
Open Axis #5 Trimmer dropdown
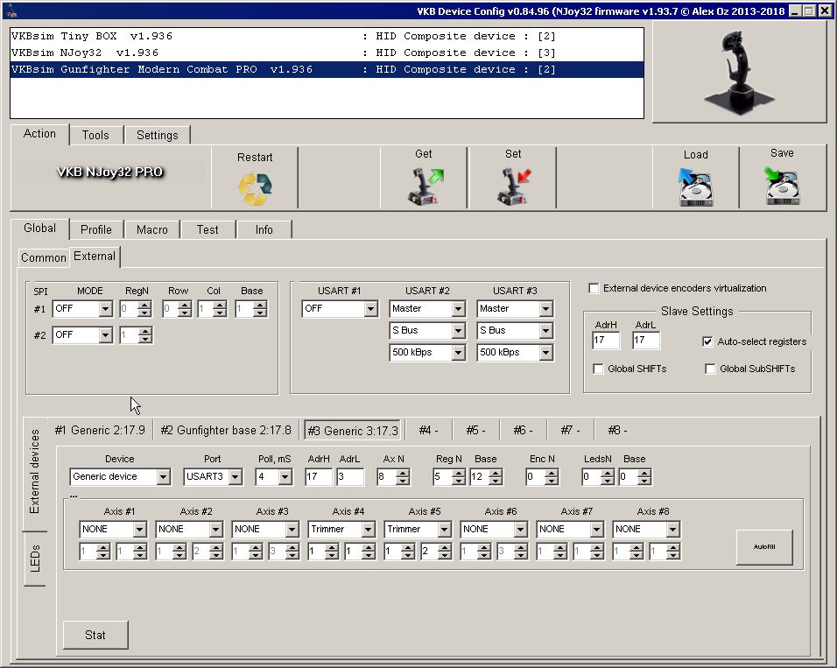point(444,529)
